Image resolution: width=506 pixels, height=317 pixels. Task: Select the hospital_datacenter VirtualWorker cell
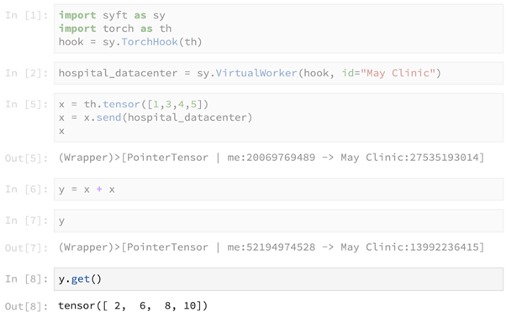[x=278, y=73]
